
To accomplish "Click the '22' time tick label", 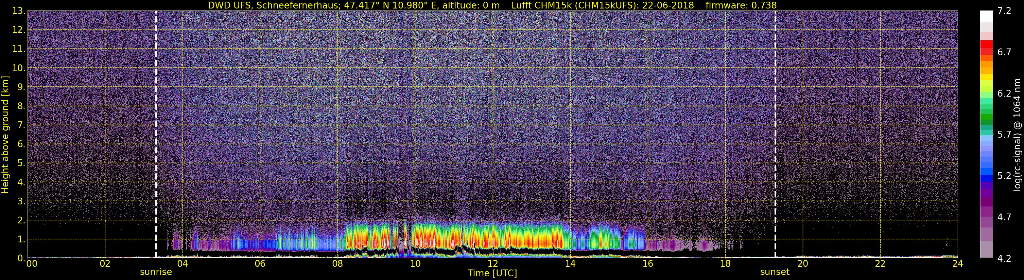I will click(880, 264).
